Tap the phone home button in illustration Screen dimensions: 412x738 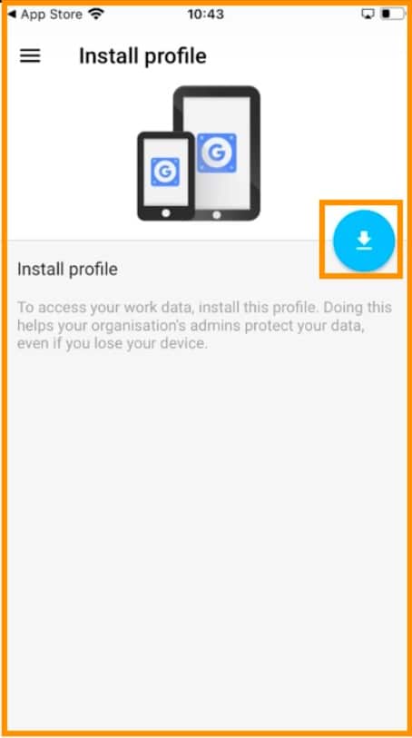tap(165, 213)
